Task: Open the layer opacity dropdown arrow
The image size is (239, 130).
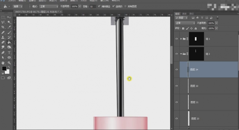Action: (216, 23)
